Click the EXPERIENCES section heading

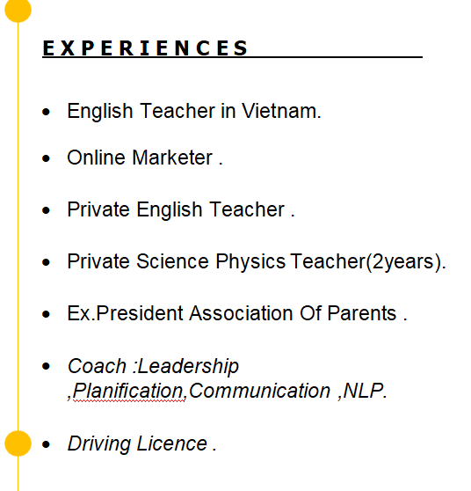(x=145, y=48)
